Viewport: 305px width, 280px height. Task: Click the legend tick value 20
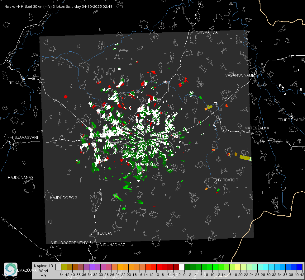[x=241, y=275]
